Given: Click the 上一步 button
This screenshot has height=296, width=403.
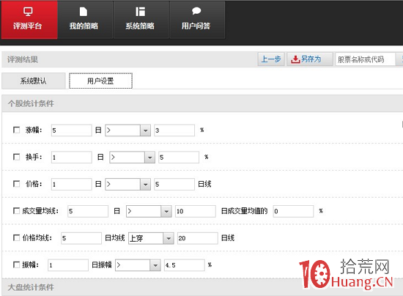Looking at the screenshot, I should point(271,59).
